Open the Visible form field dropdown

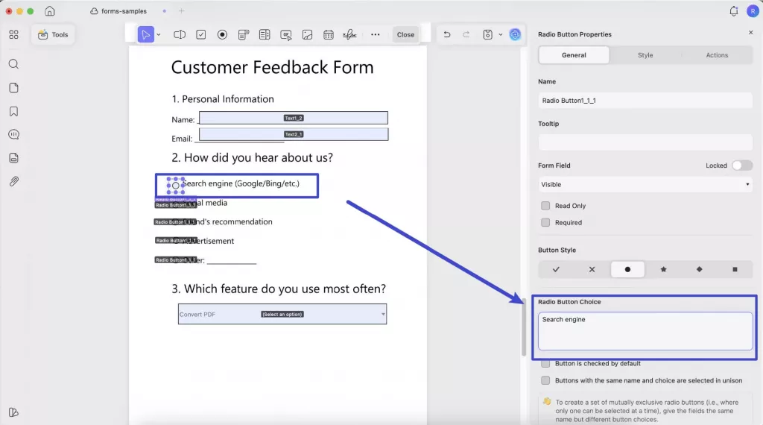[645, 184]
